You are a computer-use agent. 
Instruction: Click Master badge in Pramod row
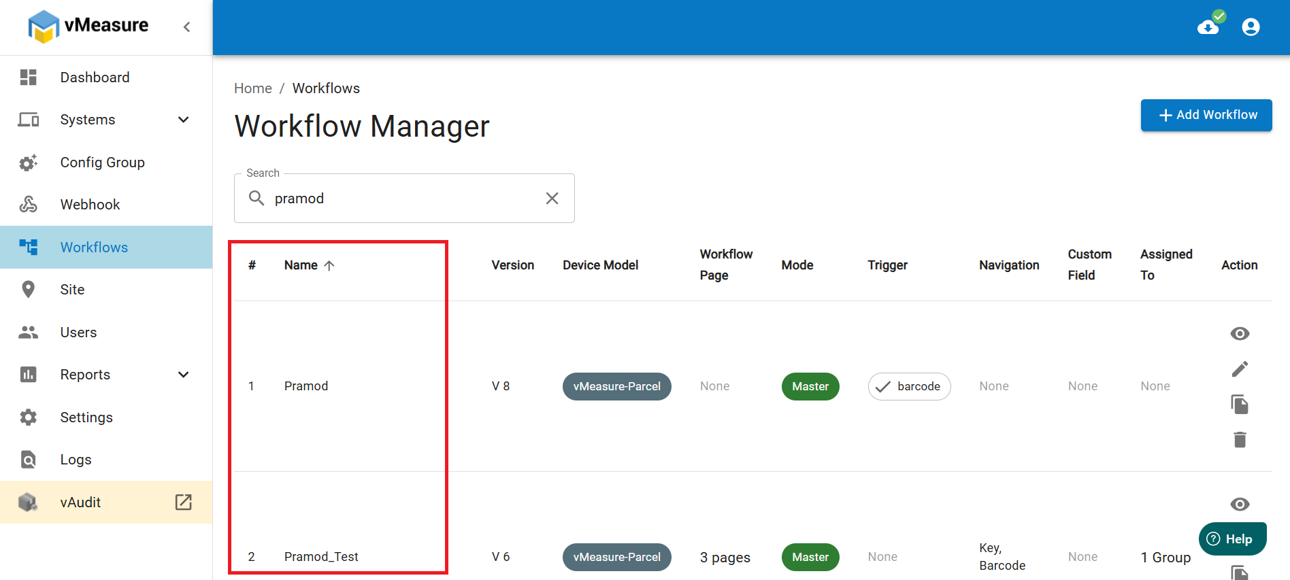[x=810, y=386]
